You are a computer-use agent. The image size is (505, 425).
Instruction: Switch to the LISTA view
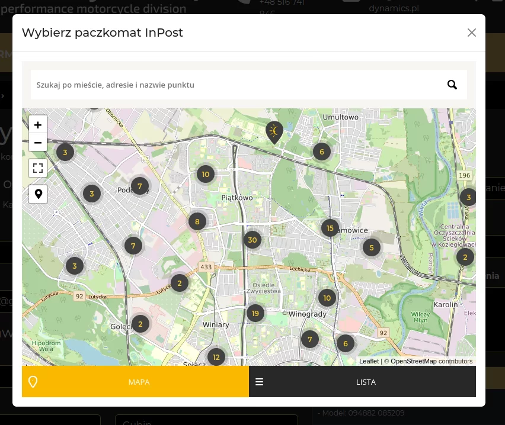coord(366,381)
